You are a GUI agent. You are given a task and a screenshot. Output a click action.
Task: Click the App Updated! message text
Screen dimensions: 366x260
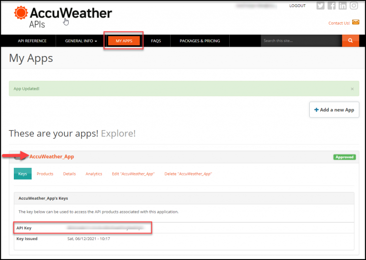tap(26, 89)
